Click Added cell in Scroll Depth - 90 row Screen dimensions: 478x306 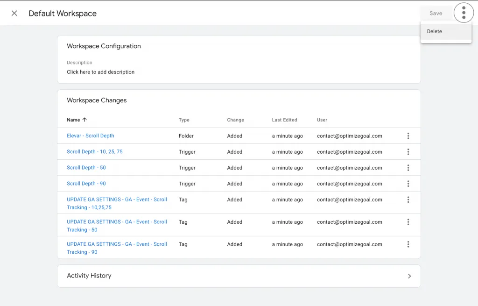pyautogui.click(x=234, y=184)
